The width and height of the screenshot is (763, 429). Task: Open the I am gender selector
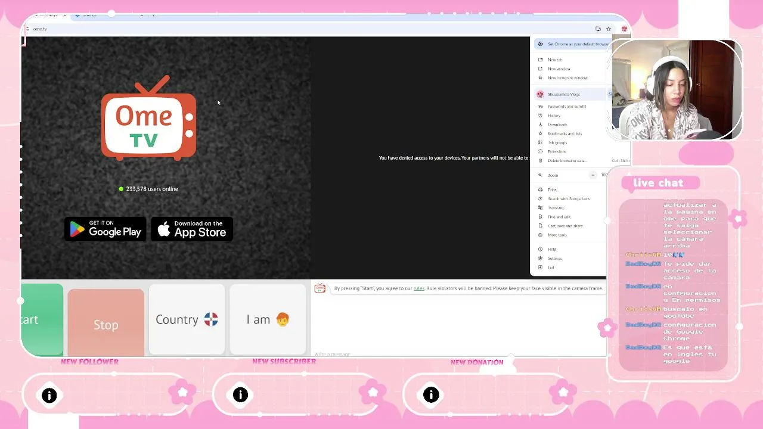268,319
